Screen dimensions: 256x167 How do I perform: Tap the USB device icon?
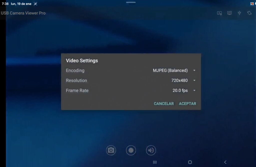pyautogui.click(x=239, y=13)
